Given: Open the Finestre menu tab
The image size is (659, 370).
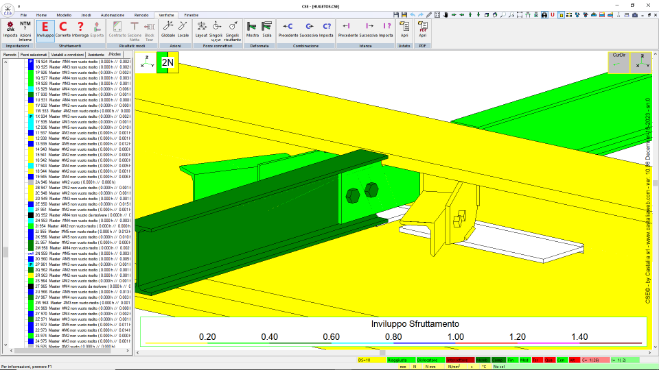Looking at the screenshot, I should pos(192,15).
